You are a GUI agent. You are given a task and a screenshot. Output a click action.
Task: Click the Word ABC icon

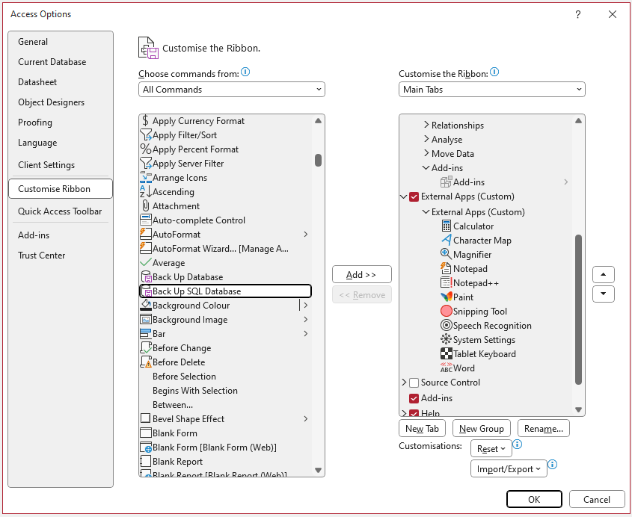(446, 368)
